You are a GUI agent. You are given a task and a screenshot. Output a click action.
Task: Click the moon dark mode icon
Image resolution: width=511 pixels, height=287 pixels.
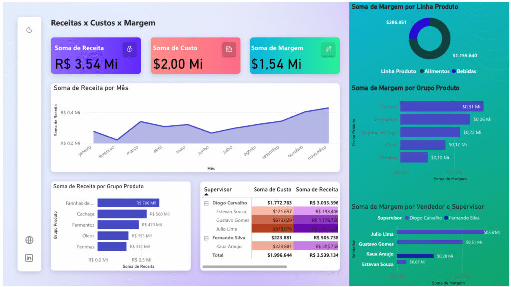click(29, 30)
